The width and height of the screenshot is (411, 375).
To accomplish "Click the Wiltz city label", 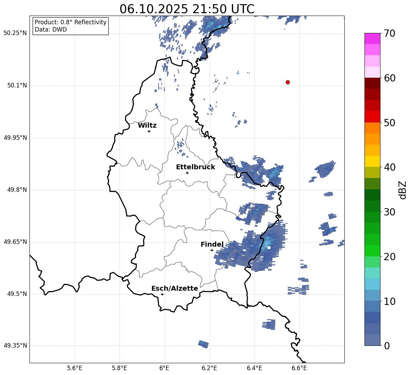I will pos(147,126).
